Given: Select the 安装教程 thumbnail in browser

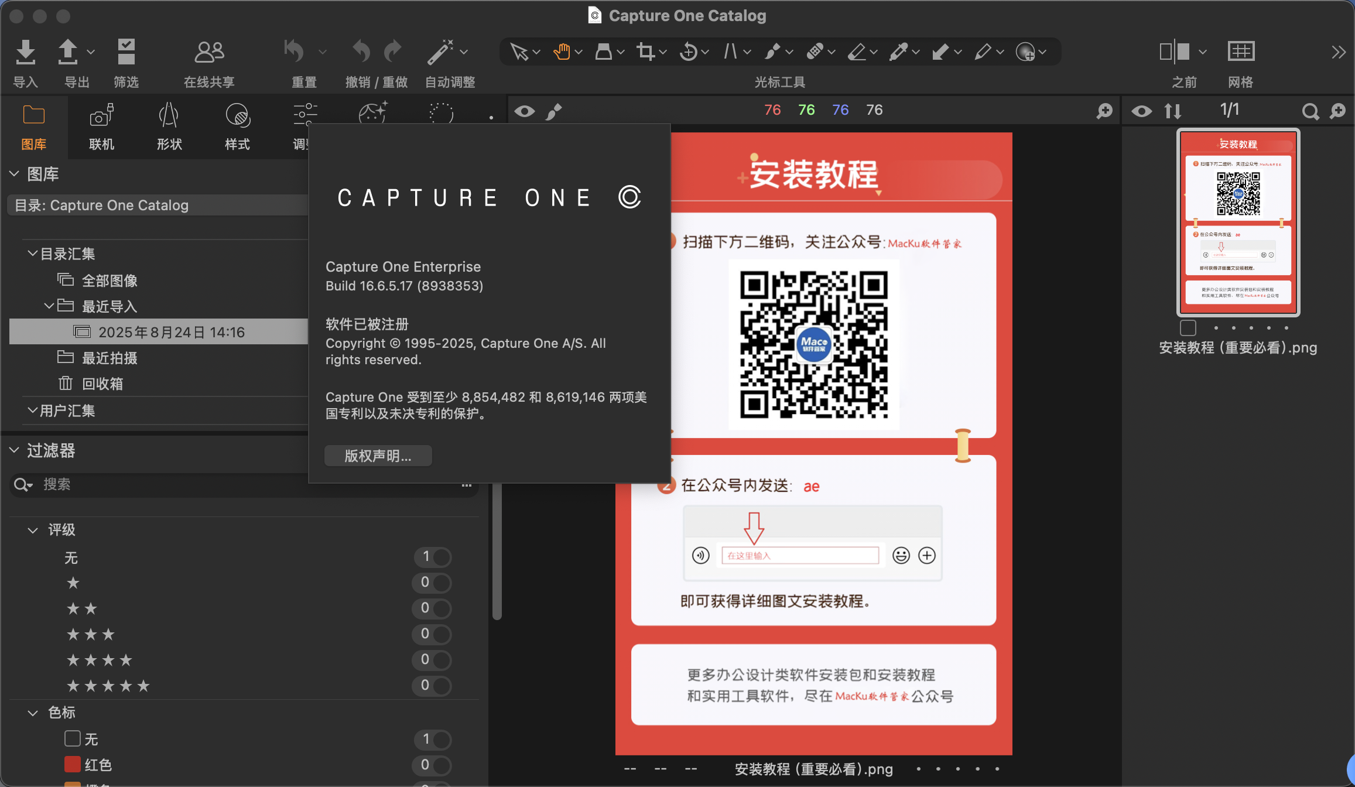Looking at the screenshot, I should coord(1238,222).
